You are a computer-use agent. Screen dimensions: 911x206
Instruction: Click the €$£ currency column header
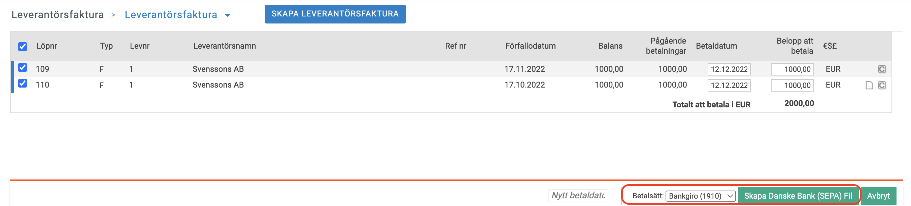click(830, 46)
